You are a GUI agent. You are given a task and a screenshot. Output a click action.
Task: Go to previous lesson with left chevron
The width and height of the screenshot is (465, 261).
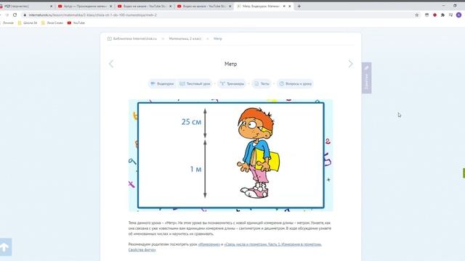[x=111, y=64]
